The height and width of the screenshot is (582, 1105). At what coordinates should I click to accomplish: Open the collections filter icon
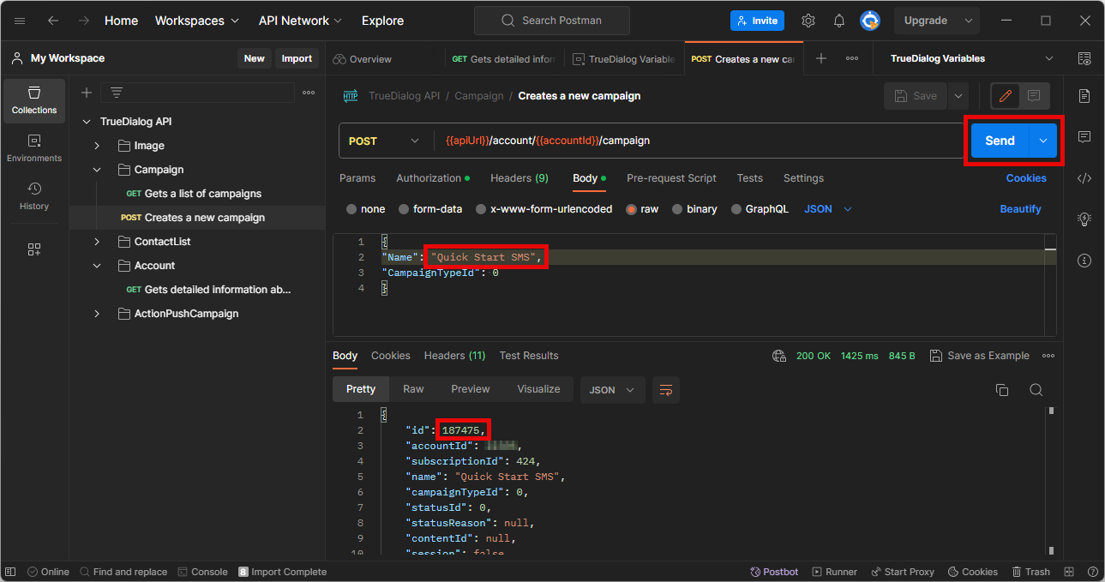click(117, 93)
